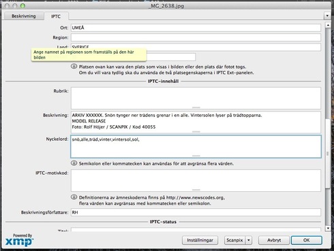This screenshot has height=251, width=334.
Task: Click the vertical scrollbar thumb
Action: [328, 154]
